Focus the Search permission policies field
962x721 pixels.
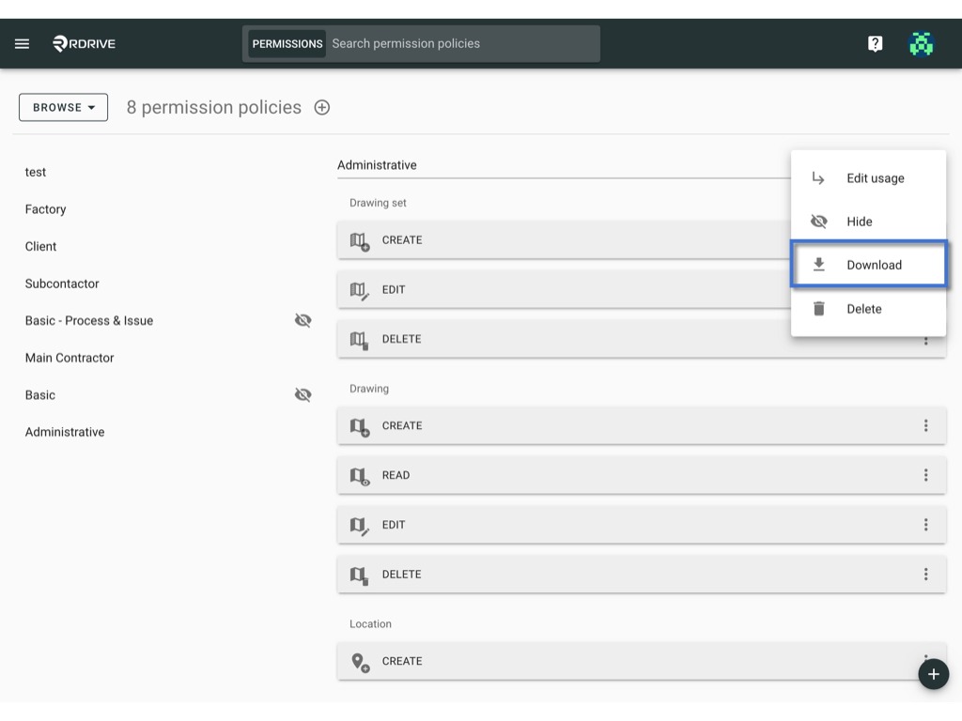[463, 43]
